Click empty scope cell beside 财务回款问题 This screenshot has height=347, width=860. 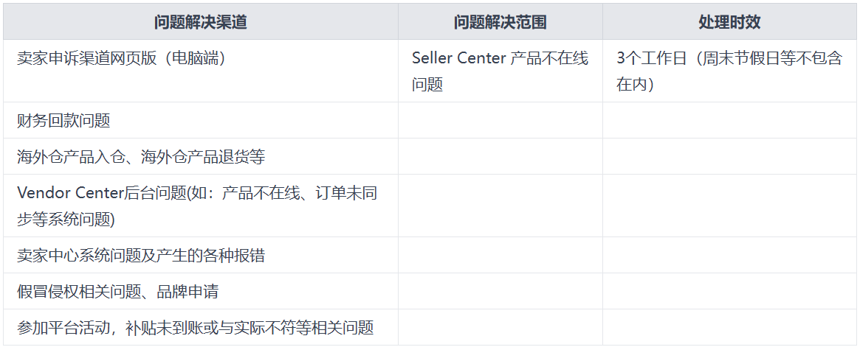pos(500,120)
